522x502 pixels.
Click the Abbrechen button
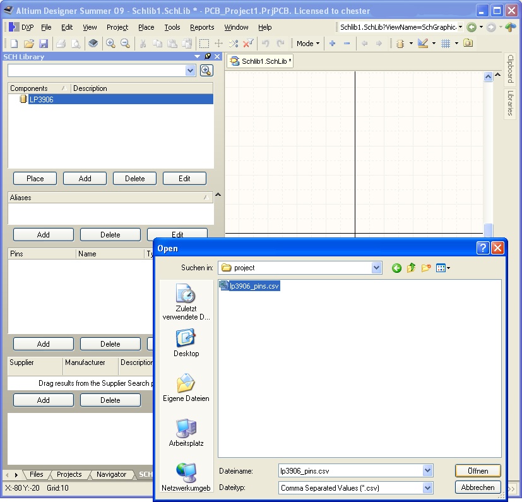point(478,487)
